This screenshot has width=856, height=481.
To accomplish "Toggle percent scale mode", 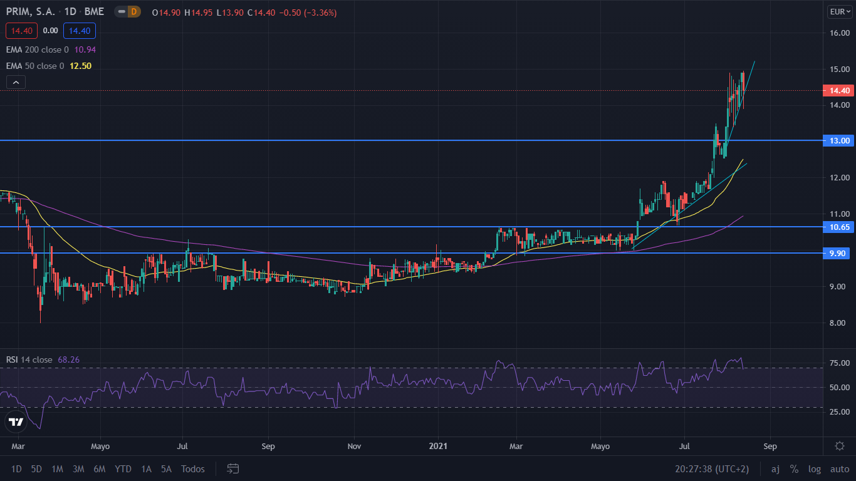I will click(794, 468).
